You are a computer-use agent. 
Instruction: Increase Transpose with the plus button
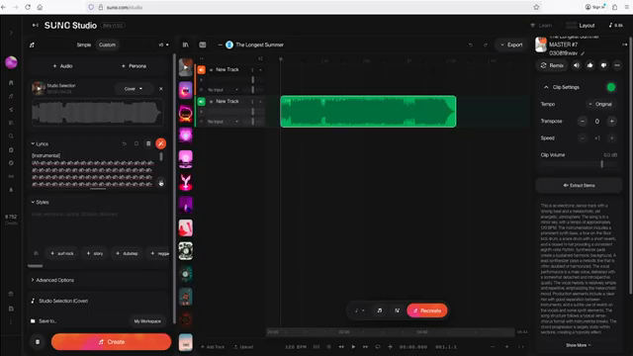[611, 121]
